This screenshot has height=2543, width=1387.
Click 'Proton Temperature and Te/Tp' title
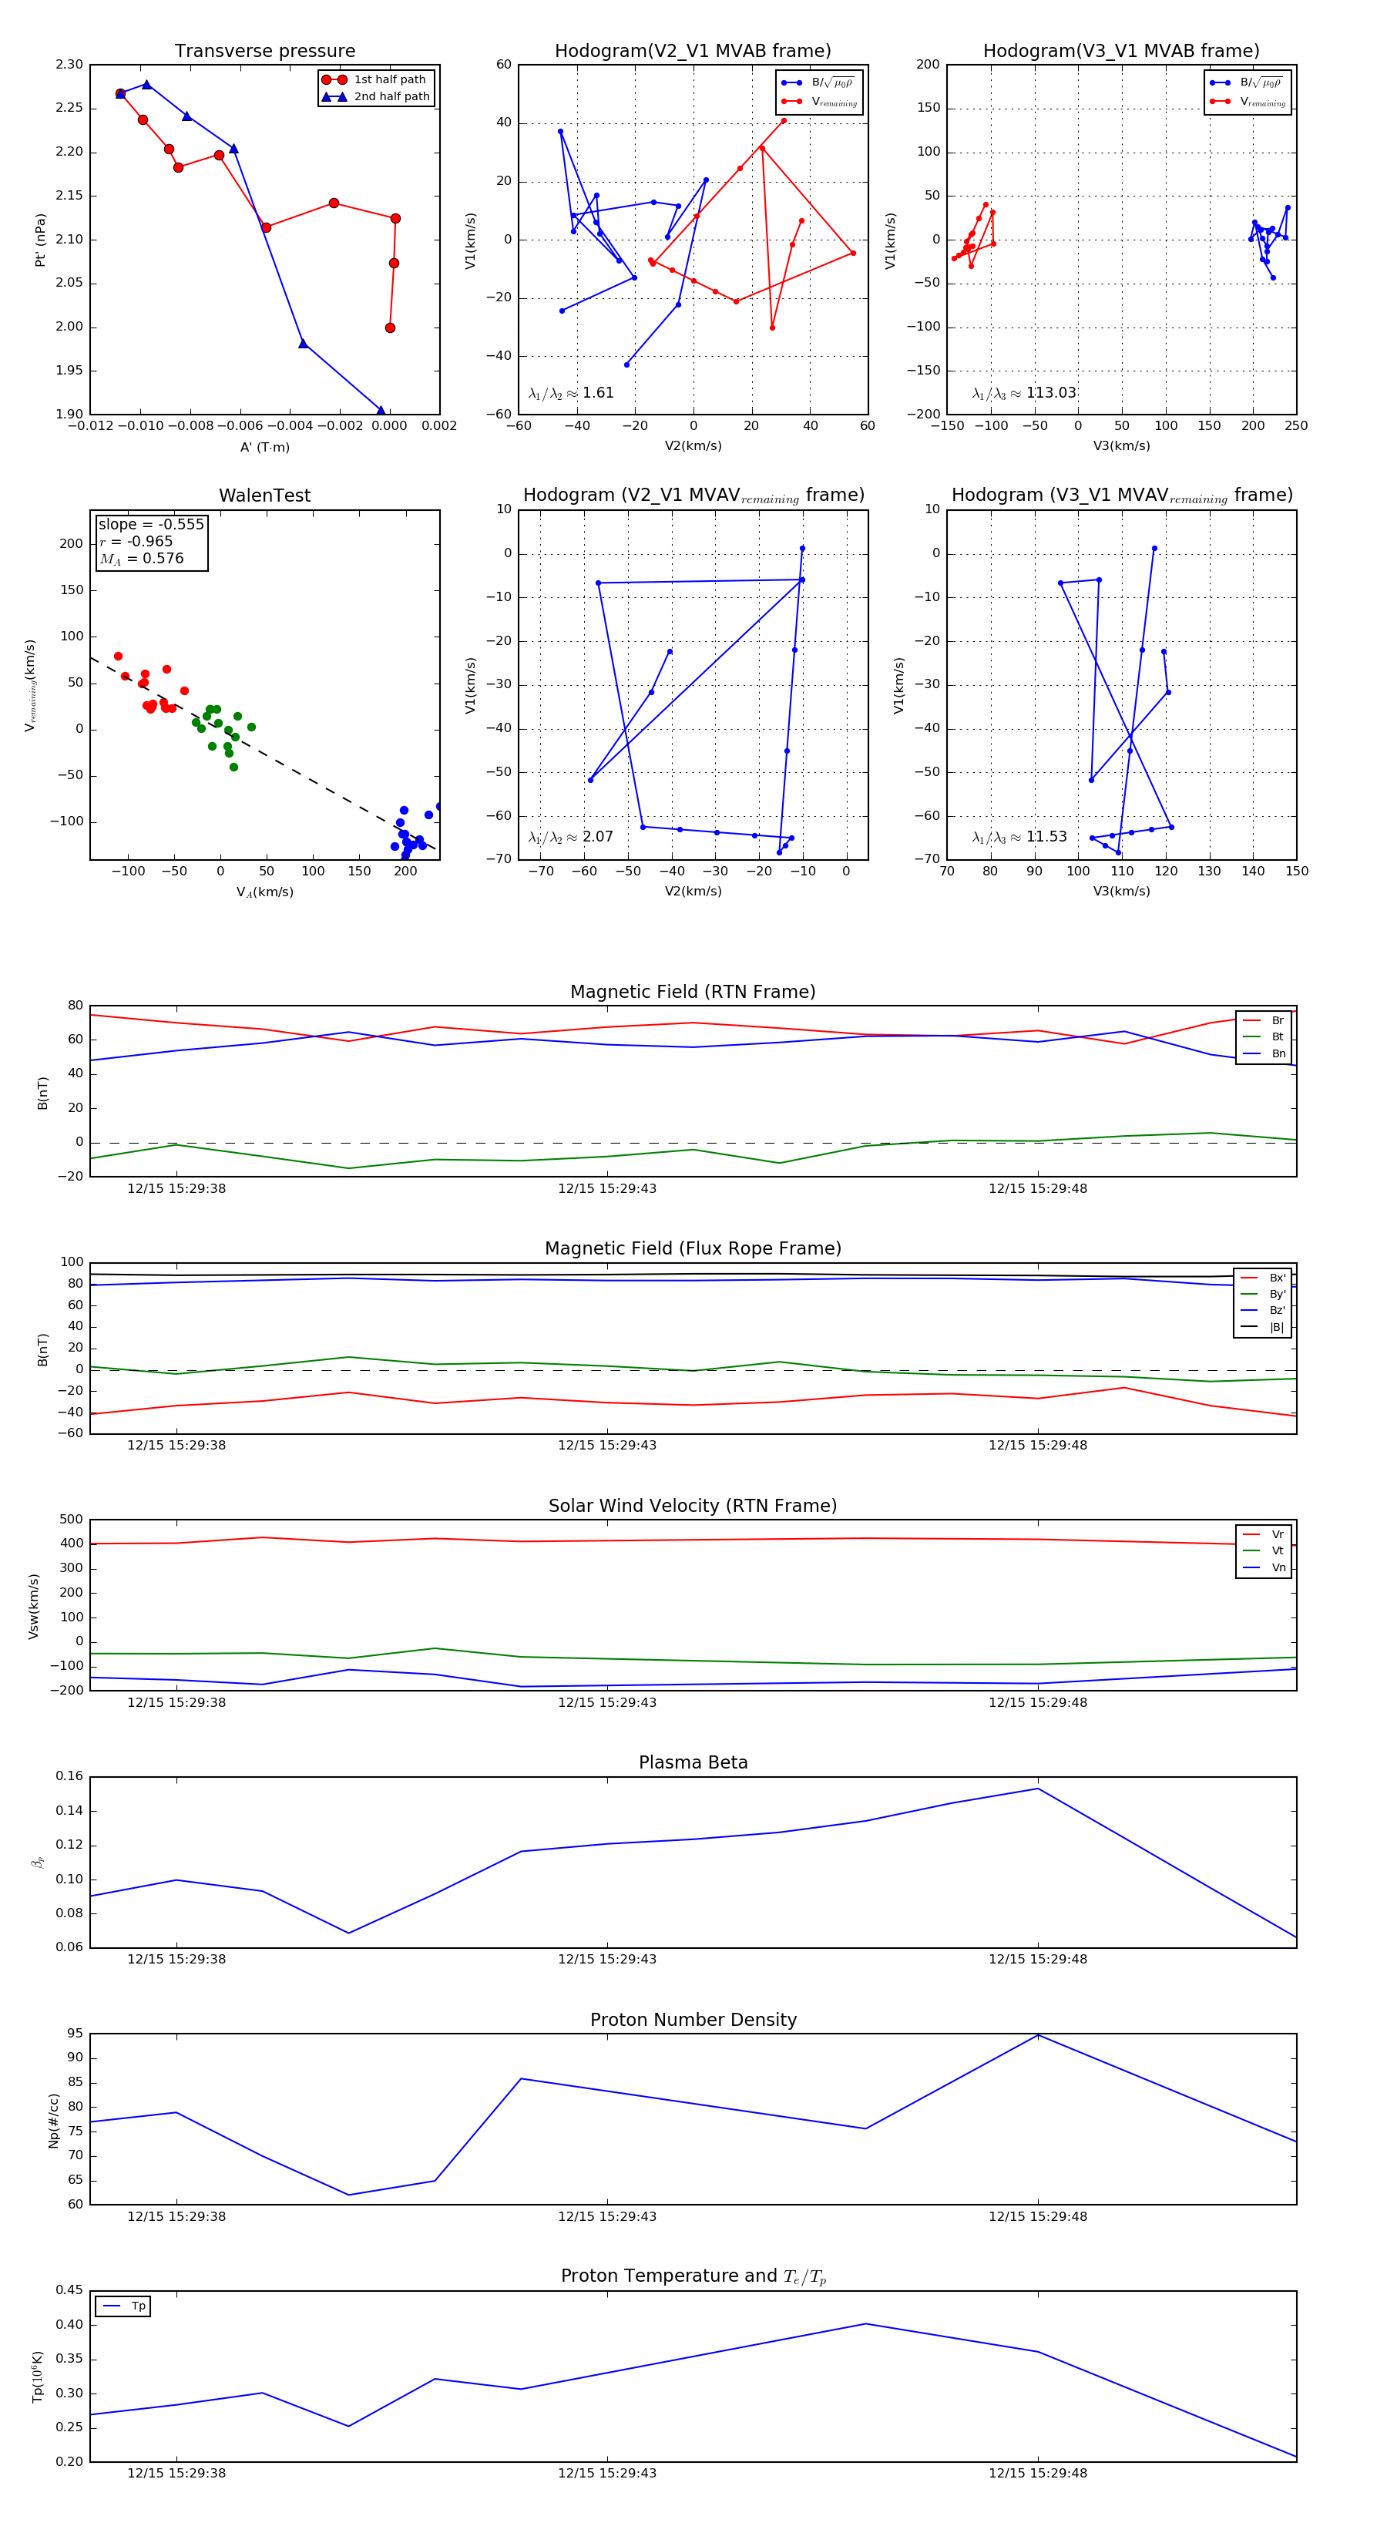click(693, 2276)
